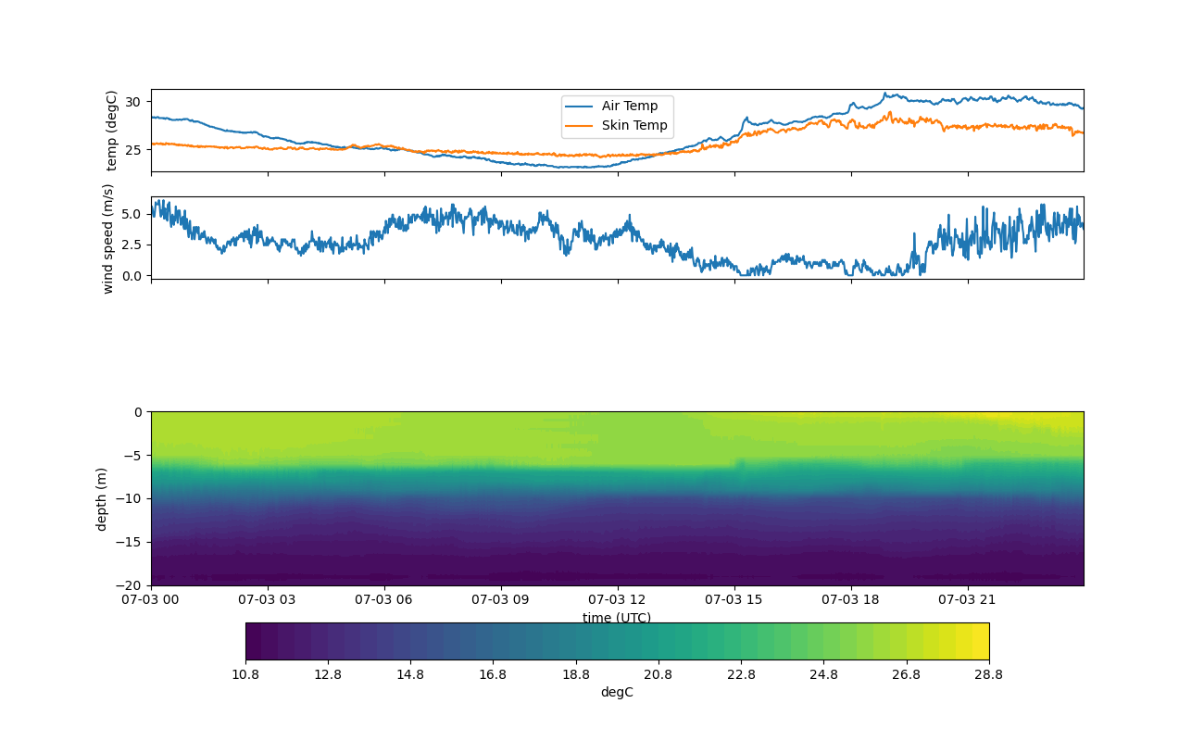This screenshot has width=1204, height=741.
Task: Click the 07-03 06 time tick label
Action: (x=384, y=600)
